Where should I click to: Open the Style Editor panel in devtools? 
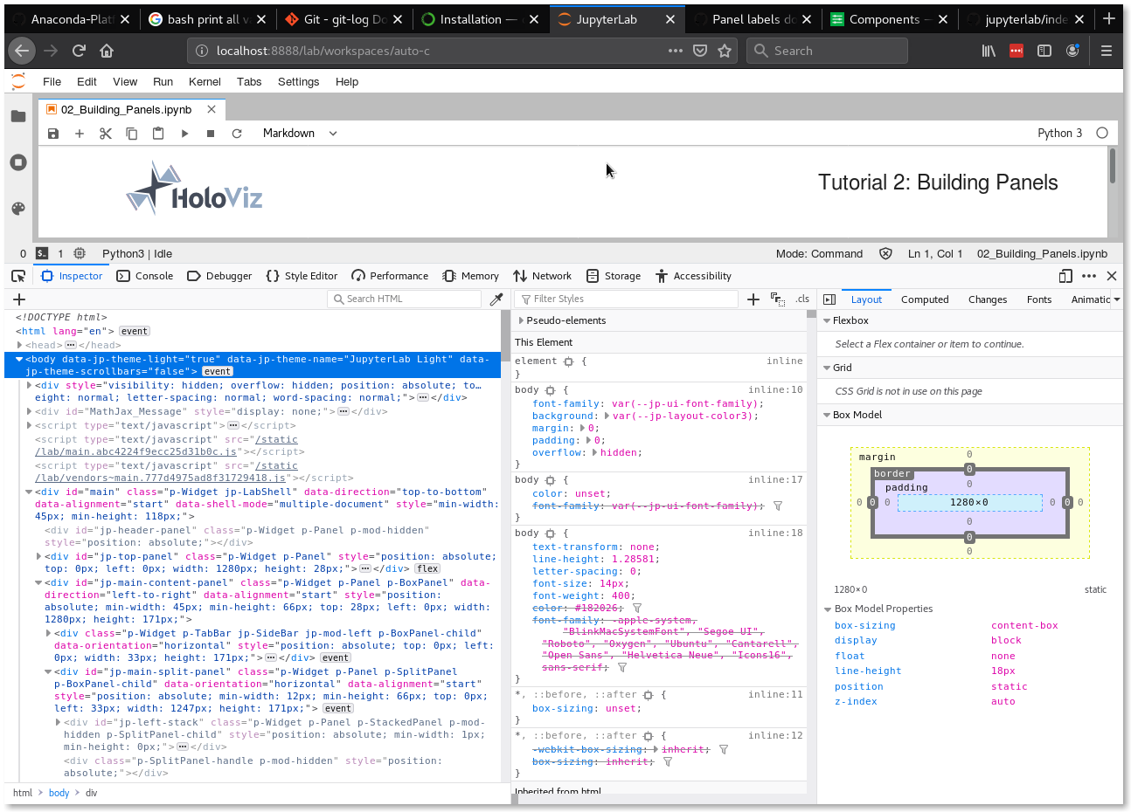point(302,276)
